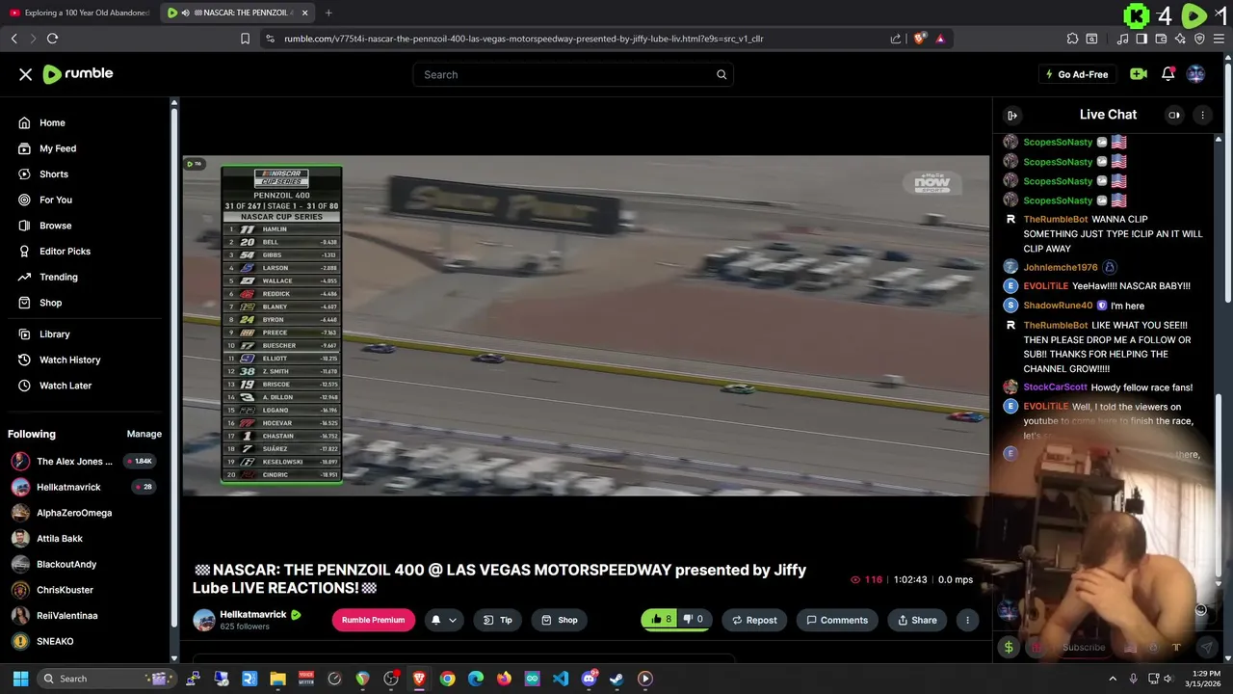
Task: Click the search magnifier icon
Action: (721, 74)
